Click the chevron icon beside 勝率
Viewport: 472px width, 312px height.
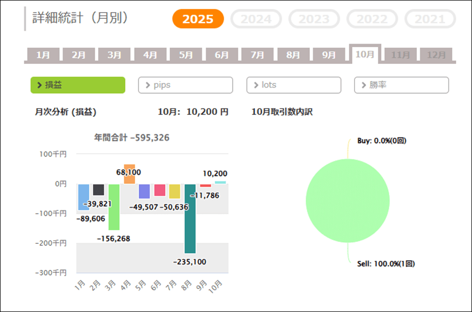pyautogui.click(x=364, y=85)
